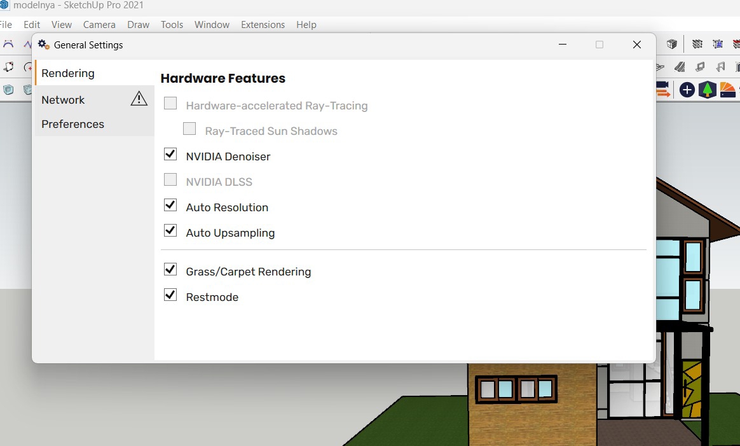The width and height of the screenshot is (740, 446).
Task: Click the Network tab warning triangle icon
Action: [x=139, y=99]
